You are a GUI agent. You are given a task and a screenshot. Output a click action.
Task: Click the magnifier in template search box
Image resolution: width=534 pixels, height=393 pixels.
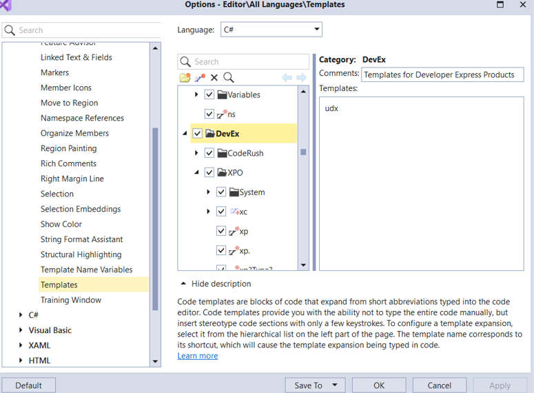[185, 61]
